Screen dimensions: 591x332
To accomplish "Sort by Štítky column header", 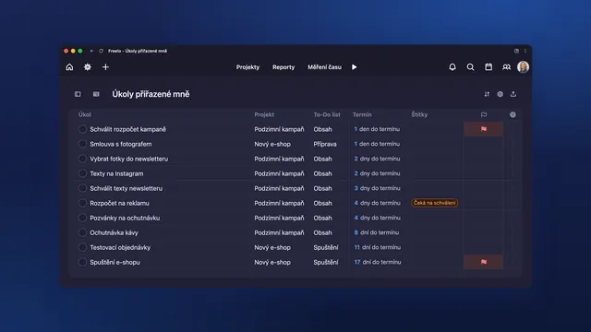I will (419, 114).
